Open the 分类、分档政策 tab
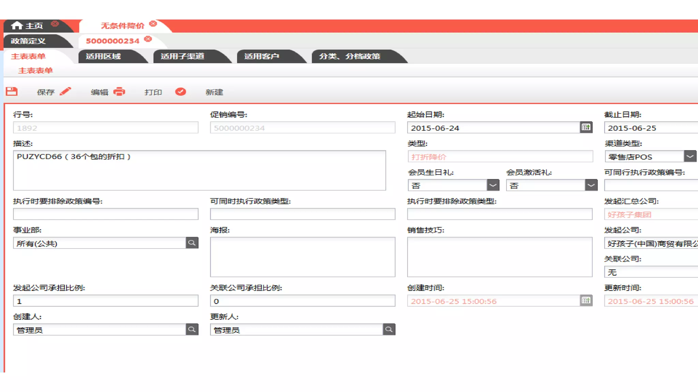The height and width of the screenshot is (392, 698). [349, 56]
